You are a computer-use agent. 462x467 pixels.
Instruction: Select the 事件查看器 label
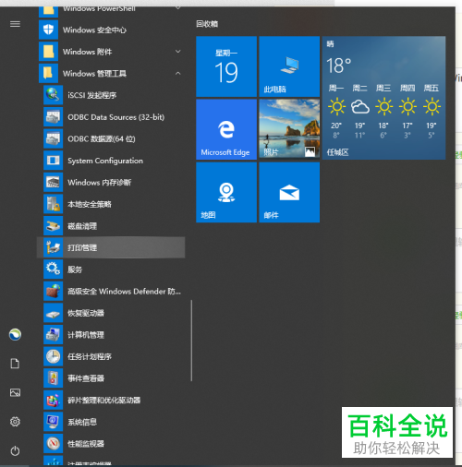point(86,378)
